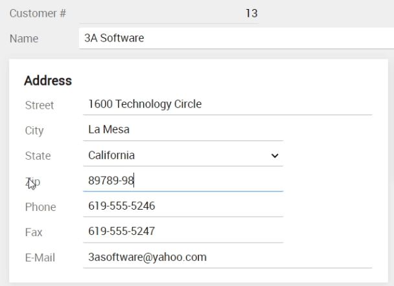Select the City field showing La Mesa
The width and height of the screenshot is (394, 286).
(x=181, y=130)
